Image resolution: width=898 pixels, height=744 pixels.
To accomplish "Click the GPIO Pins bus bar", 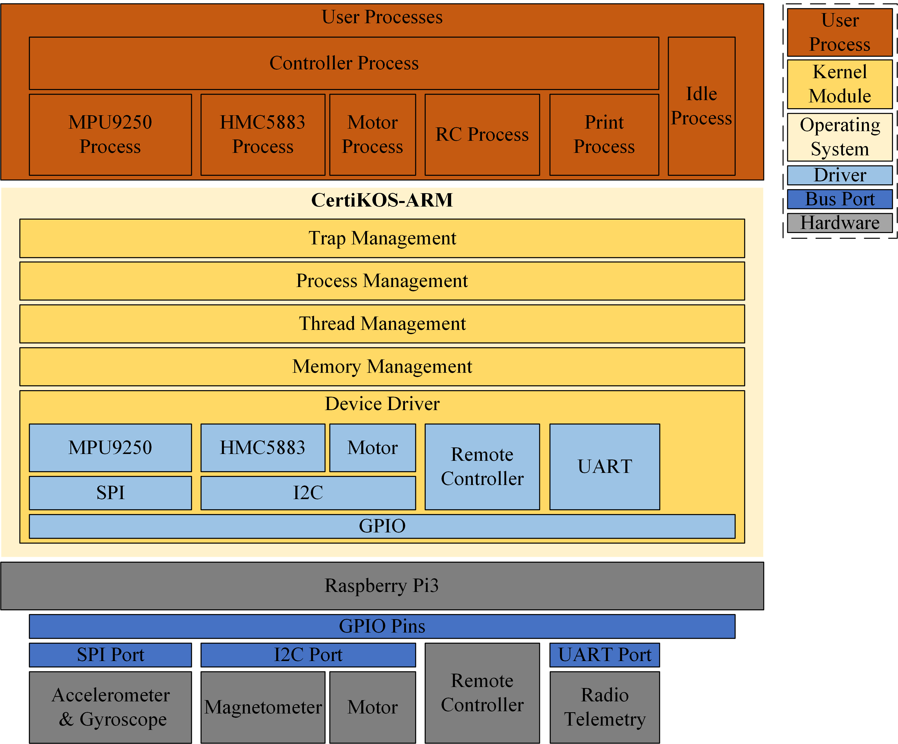I will (x=382, y=626).
